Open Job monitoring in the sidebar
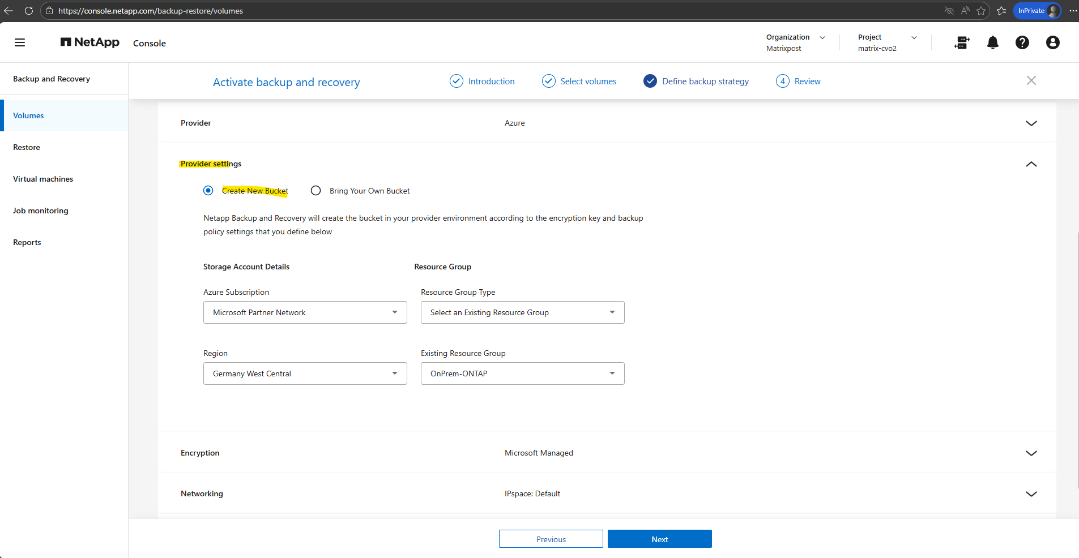The image size is (1079, 558). coord(41,211)
